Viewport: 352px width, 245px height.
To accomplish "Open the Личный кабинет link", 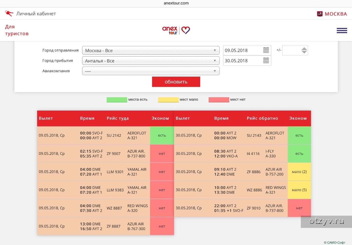I will pos(36,14).
